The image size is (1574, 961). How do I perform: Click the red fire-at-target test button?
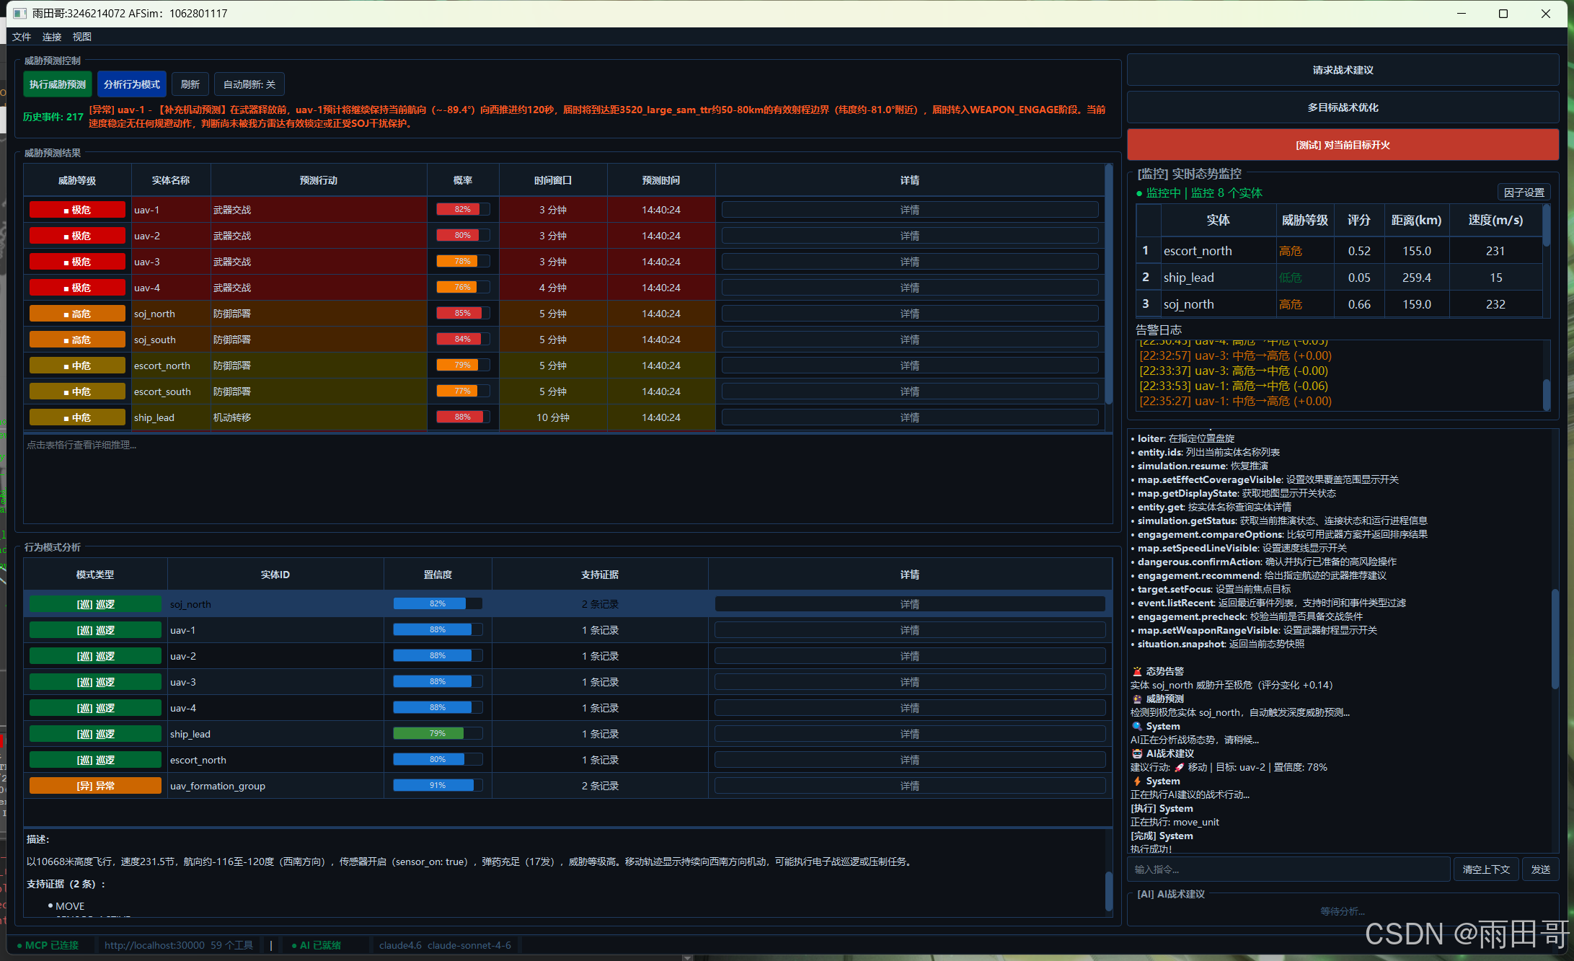coord(1342,145)
